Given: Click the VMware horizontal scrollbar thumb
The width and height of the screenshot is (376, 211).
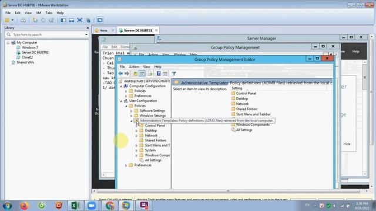Looking at the screenshot, I should [x=228, y=191].
